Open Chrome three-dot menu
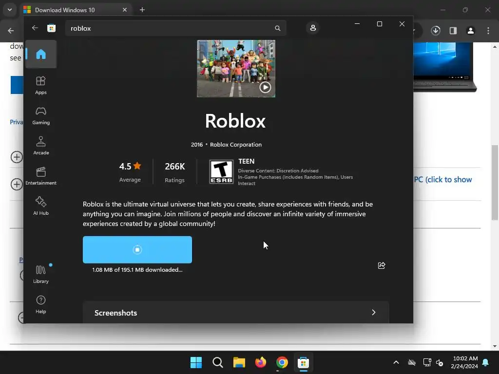The height and width of the screenshot is (374, 499). coord(488,31)
